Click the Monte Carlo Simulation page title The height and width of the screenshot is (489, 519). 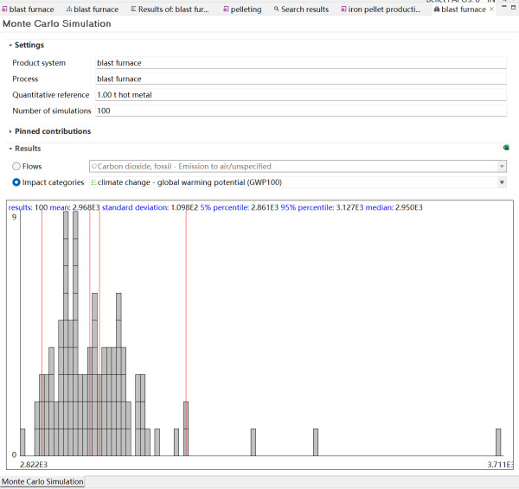[x=57, y=23]
